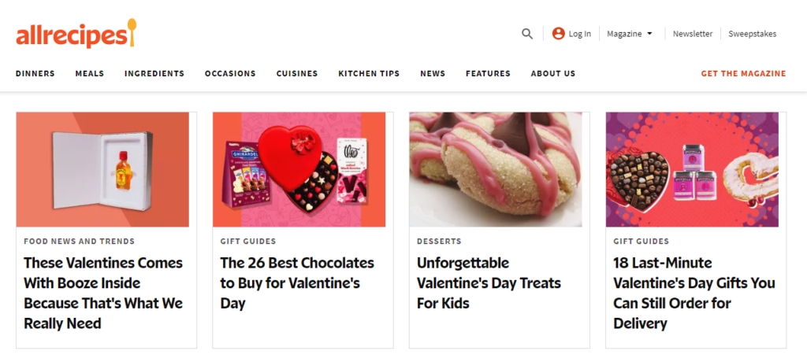View the pink-drizzled cookie photo

point(496,170)
